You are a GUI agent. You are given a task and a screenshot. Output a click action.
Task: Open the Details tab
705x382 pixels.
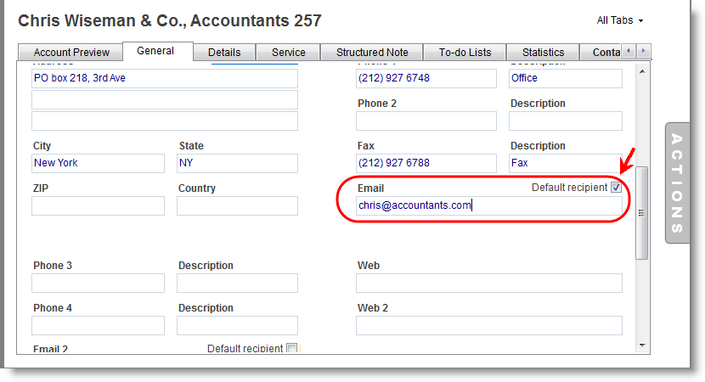tap(224, 53)
